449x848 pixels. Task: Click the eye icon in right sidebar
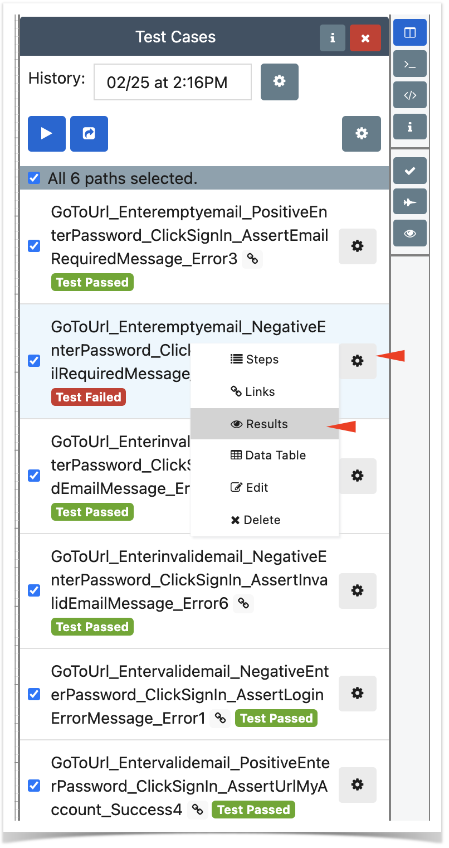410,234
